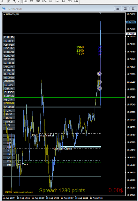Expand the USDMXN,M1 triangle inside chart corner
This screenshot has height=201, width=138.
pos(4,14)
